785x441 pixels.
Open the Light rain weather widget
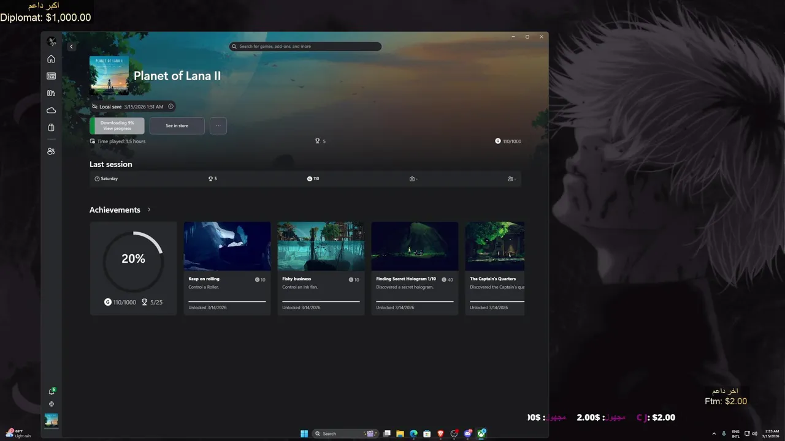(18, 434)
